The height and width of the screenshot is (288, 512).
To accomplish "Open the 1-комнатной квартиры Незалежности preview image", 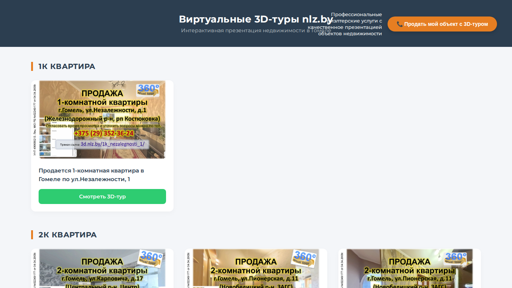I will 102,120.
